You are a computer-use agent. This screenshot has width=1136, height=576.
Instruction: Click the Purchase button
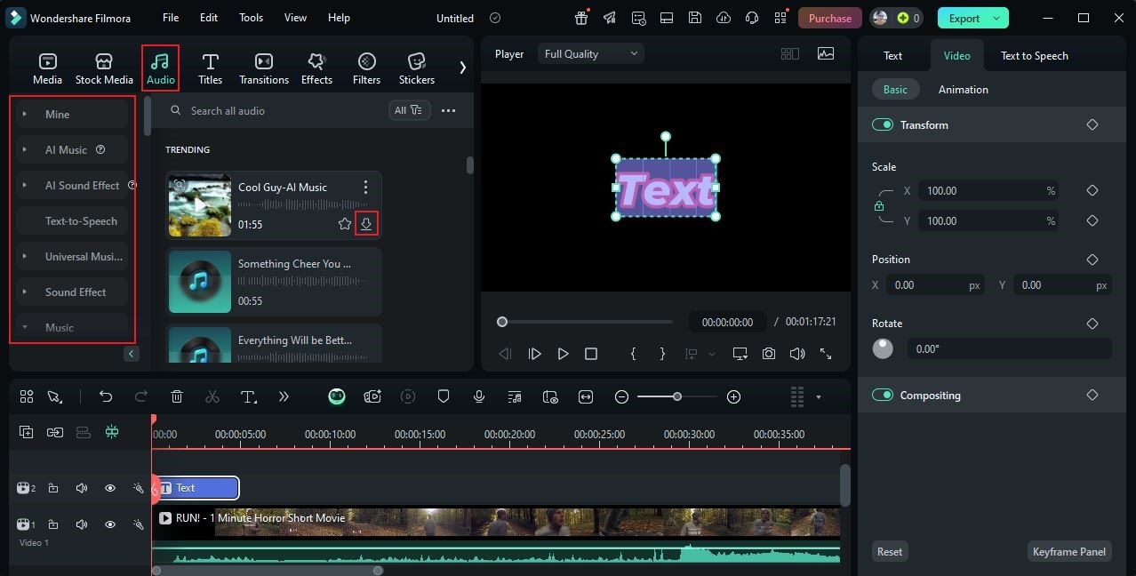pos(830,18)
